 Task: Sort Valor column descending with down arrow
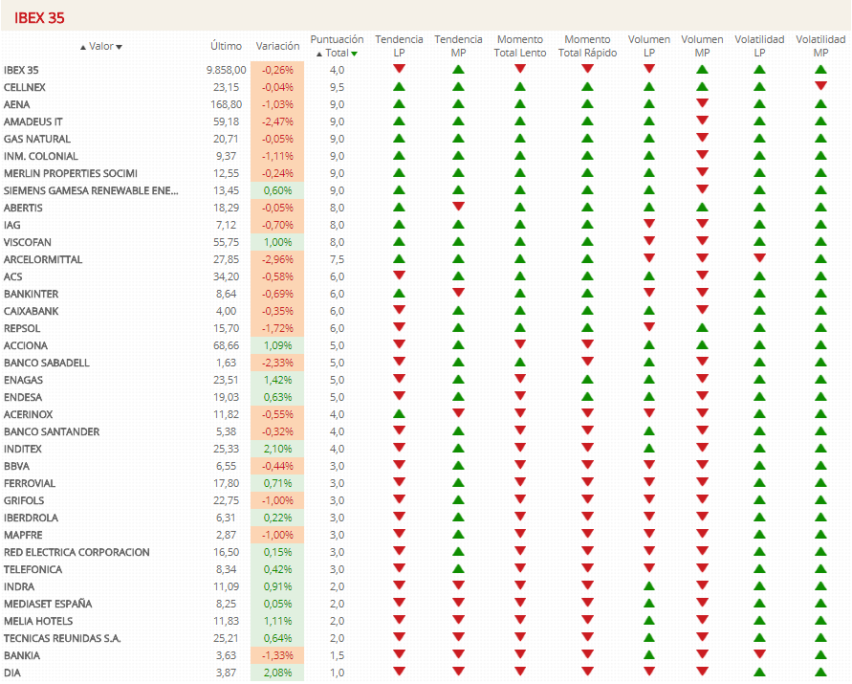tap(119, 47)
